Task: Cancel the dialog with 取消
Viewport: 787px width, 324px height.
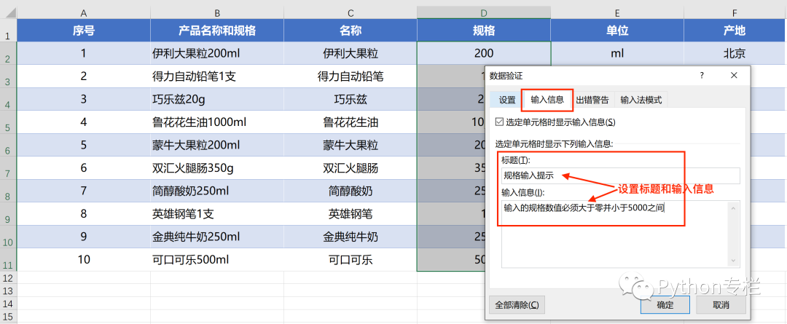Action: click(720, 305)
